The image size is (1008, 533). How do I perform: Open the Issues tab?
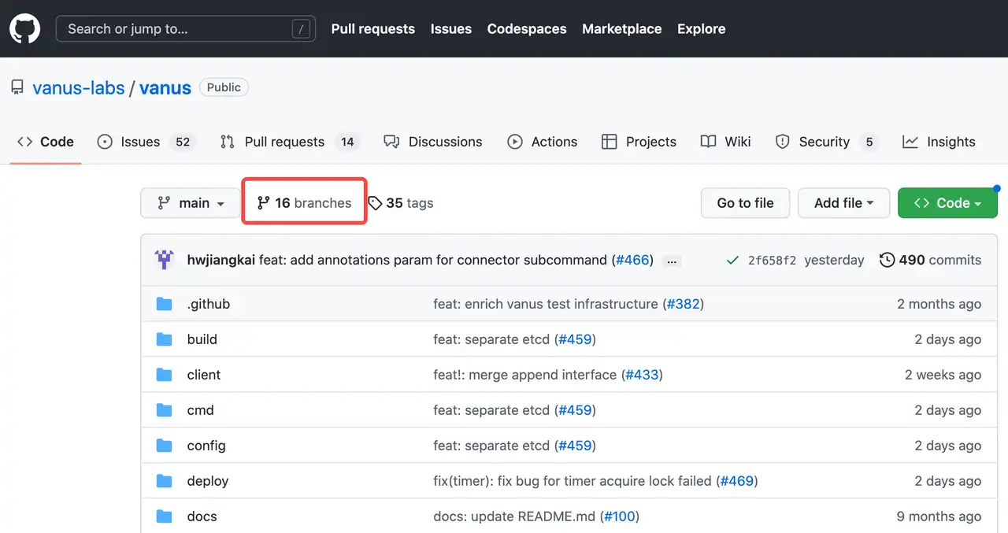tap(145, 142)
